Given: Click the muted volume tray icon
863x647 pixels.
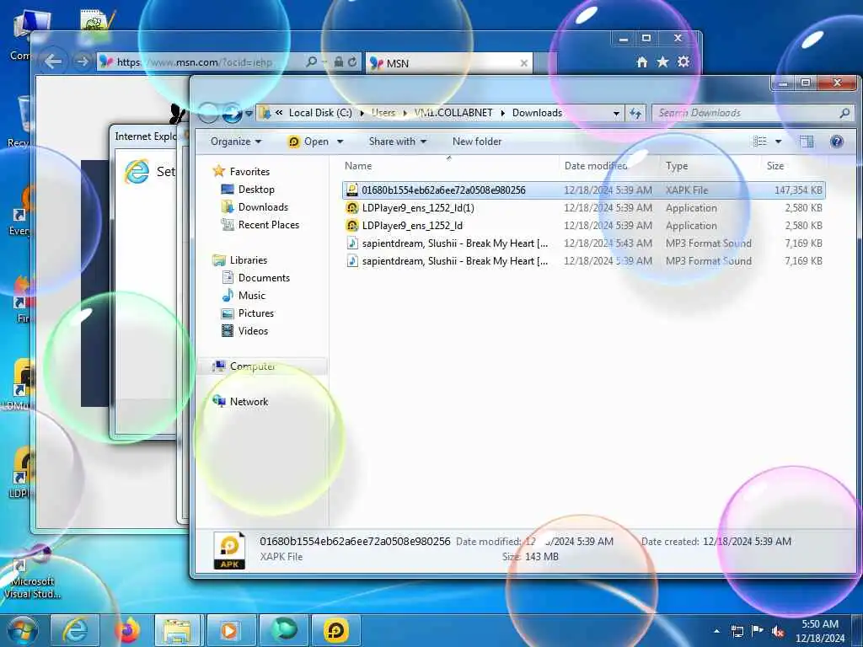Looking at the screenshot, I should point(778,632).
